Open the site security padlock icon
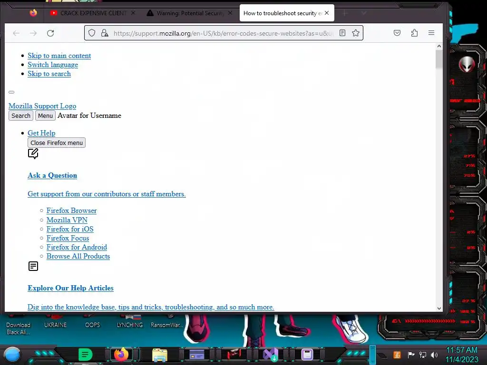Image resolution: width=487 pixels, height=365 pixels. pyautogui.click(x=105, y=33)
